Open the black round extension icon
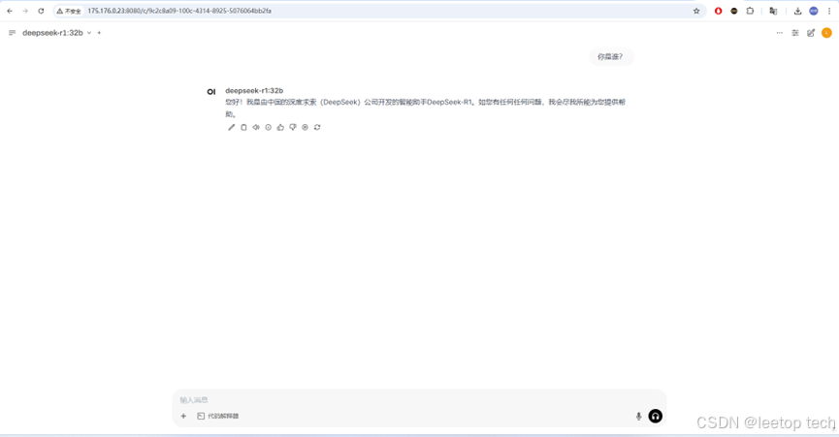The height and width of the screenshot is (437, 839). click(x=734, y=11)
